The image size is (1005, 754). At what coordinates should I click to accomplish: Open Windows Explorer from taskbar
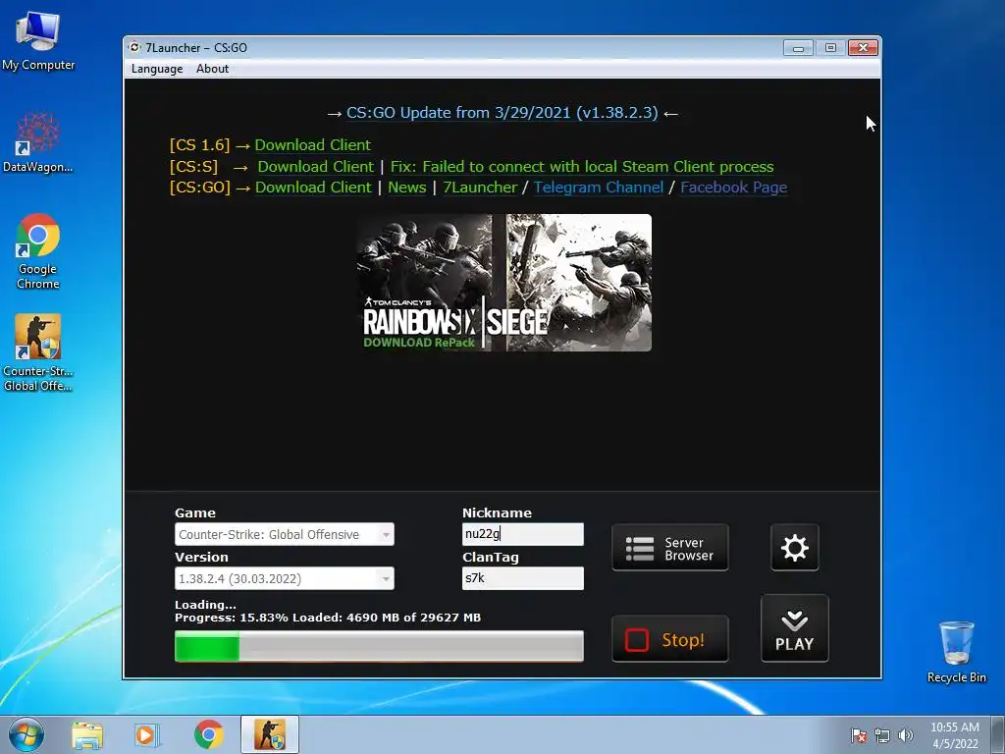[x=87, y=734]
